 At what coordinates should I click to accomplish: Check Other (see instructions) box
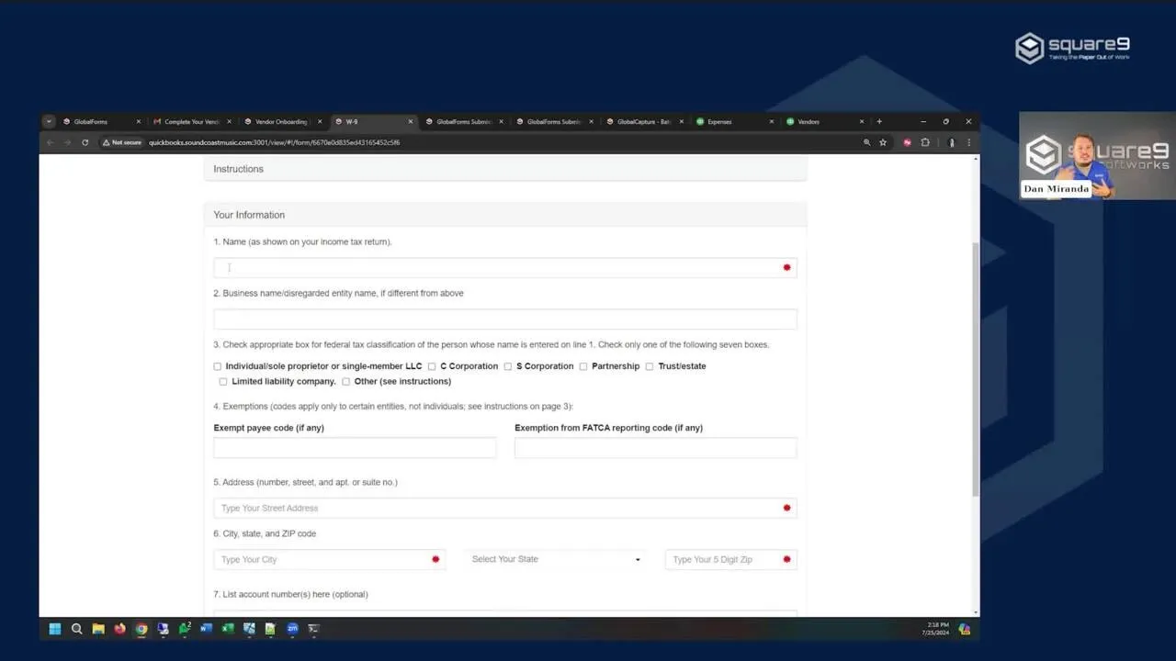click(x=346, y=382)
